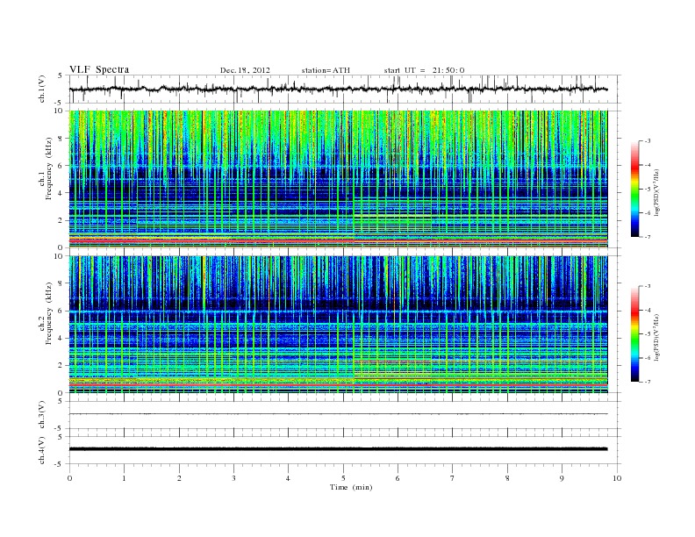695x537 pixels.
Task: Click the '-5' value on ch.1 colorbar
Action: [x=648, y=189]
